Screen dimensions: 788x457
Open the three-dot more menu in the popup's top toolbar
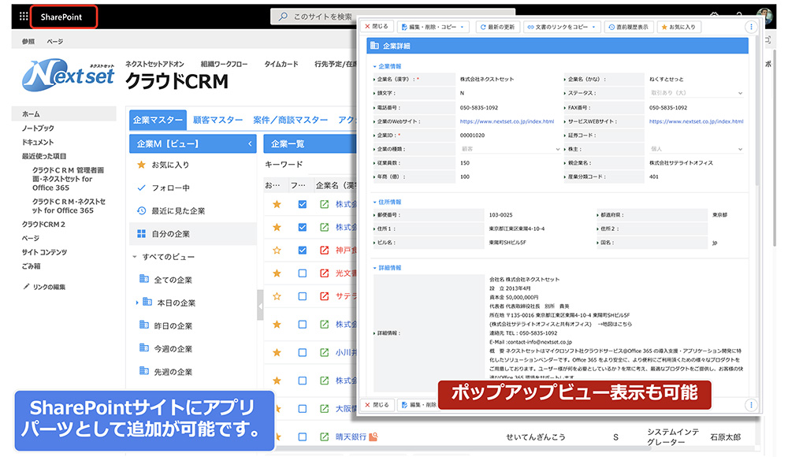tap(751, 27)
